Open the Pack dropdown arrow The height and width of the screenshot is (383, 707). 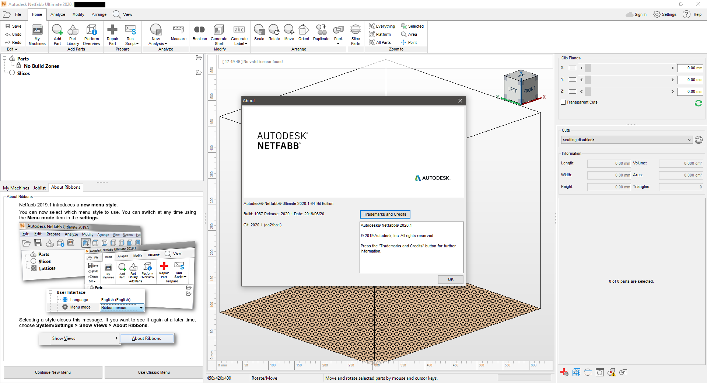coord(338,43)
